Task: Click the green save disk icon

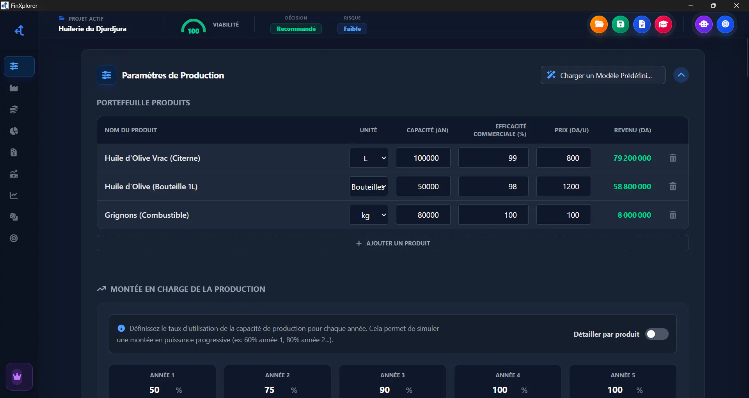Action: click(x=620, y=25)
